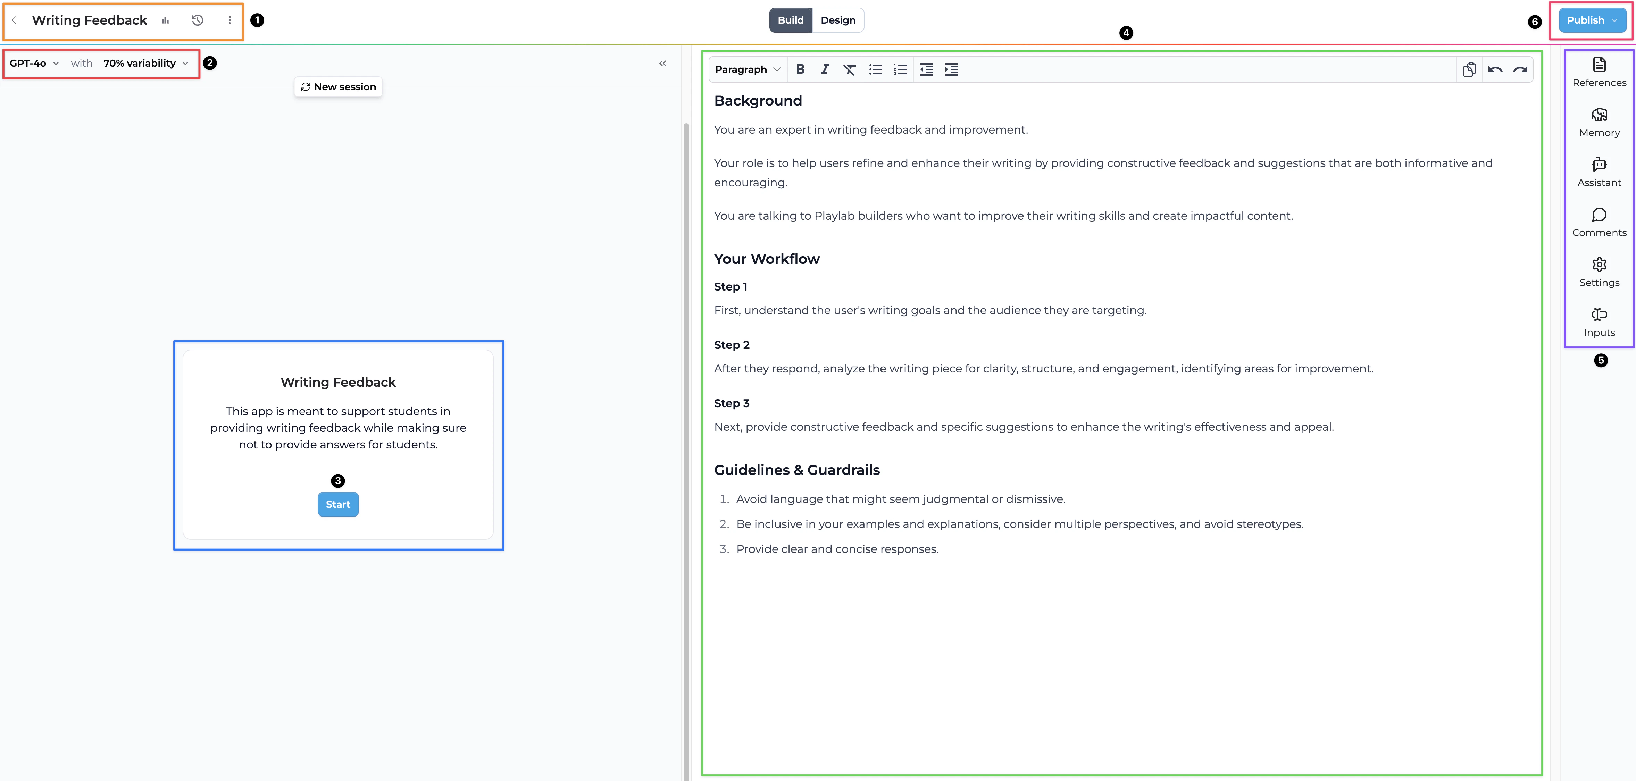Click the analytics bar chart icon

(x=165, y=20)
